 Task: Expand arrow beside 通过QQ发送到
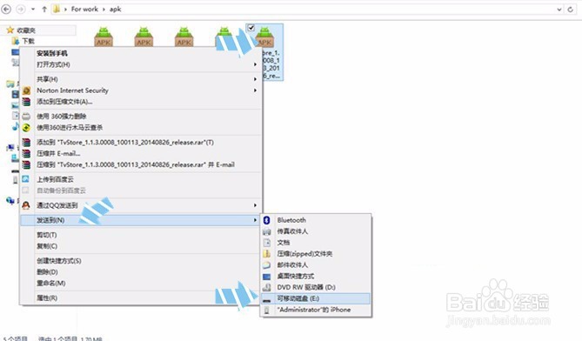pos(256,205)
